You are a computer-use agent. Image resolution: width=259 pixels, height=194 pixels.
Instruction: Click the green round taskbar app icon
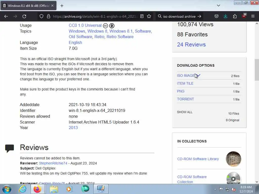click(x=85, y=189)
